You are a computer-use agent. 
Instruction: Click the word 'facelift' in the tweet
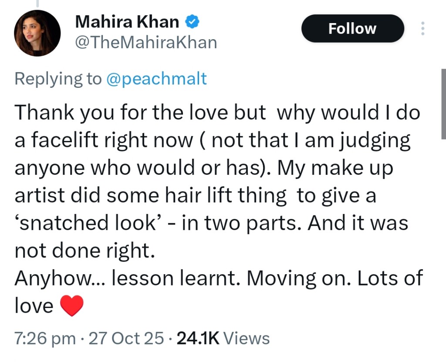pos(72,141)
